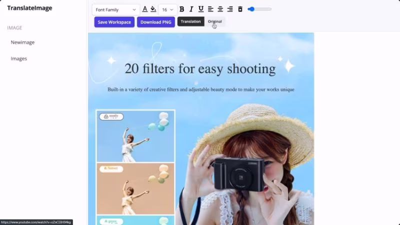Open the Font Family dropdown
Viewport: 400px width, 225px height.
(116, 9)
